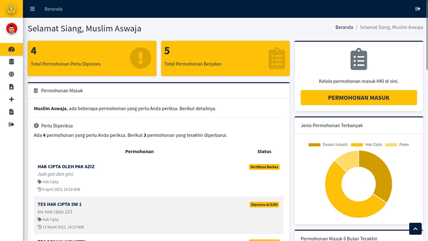Click 'tes hak cipta 123' description text

click(55, 212)
